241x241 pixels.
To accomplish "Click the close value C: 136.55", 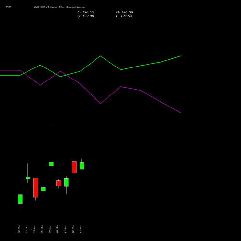I will tap(85, 13).
